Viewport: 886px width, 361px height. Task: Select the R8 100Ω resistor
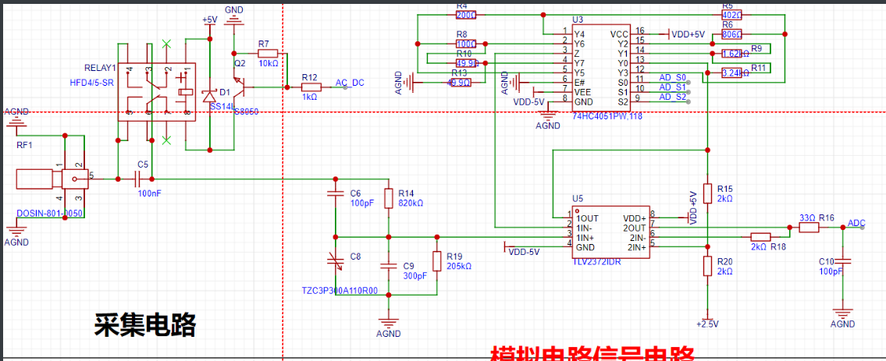click(x=466, y=44)
